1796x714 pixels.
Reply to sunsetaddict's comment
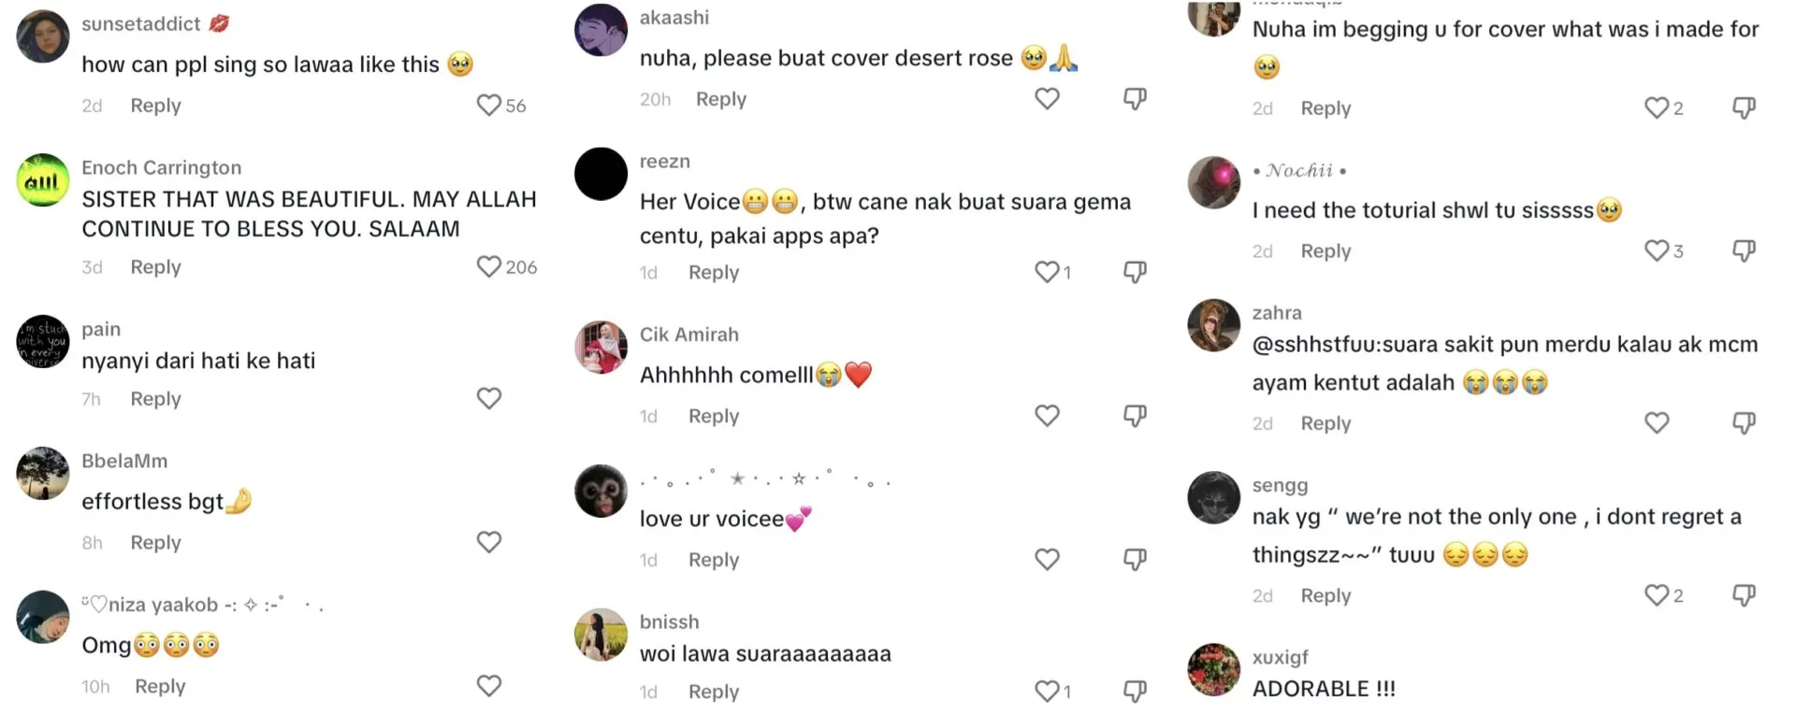click(x=155, y=106)
